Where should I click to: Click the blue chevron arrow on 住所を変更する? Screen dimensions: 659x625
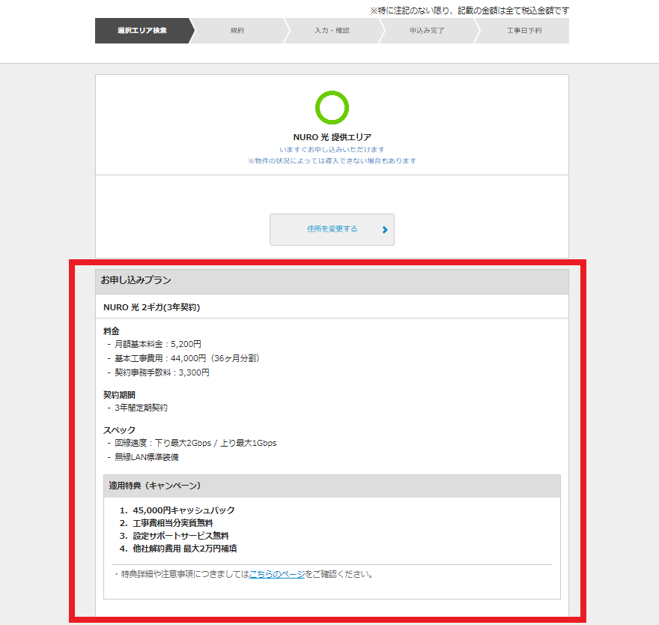(x=385, y=229)
